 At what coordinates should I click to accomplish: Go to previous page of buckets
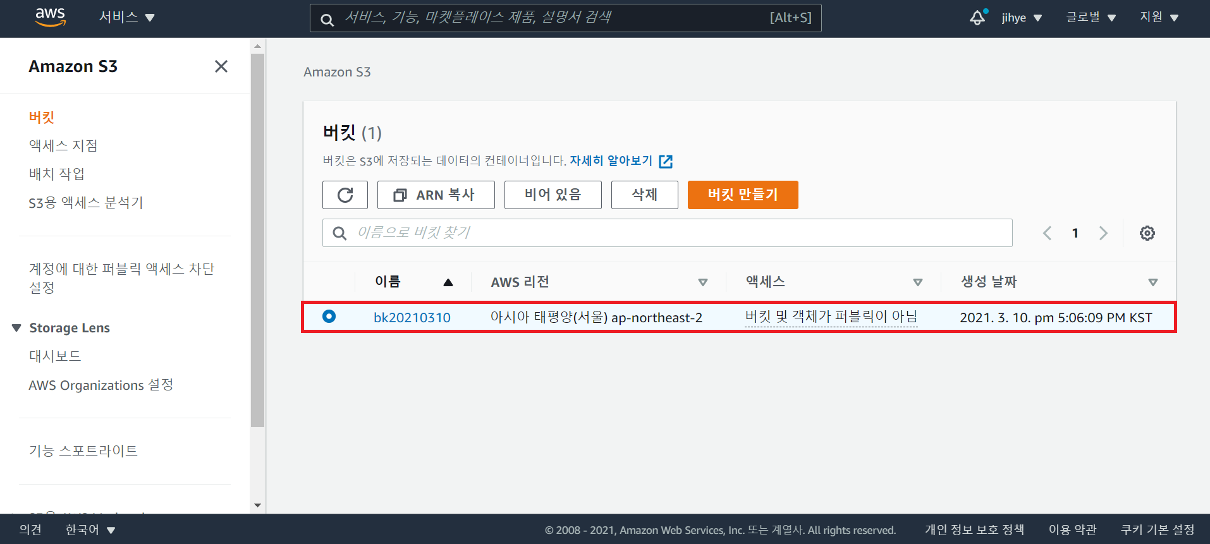coord(1048,233)
